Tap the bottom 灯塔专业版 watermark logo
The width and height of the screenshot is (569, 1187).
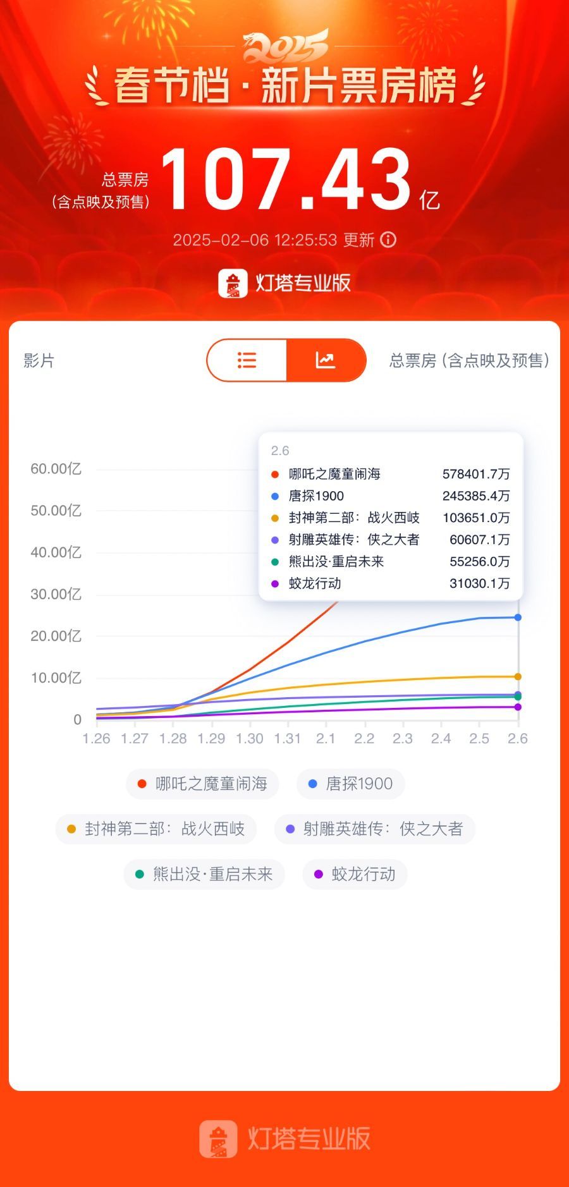point(284,1138)
